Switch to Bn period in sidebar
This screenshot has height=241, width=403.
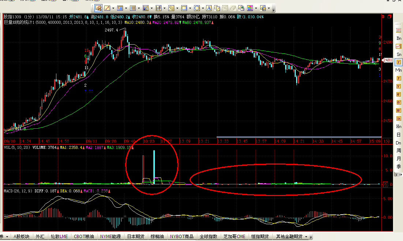click(399, 38)
